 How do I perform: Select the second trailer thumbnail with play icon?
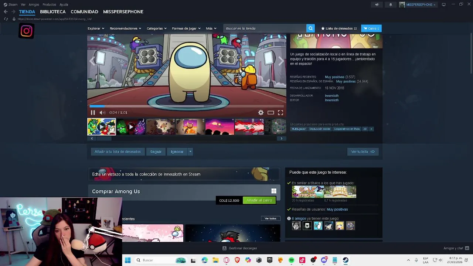131,127
